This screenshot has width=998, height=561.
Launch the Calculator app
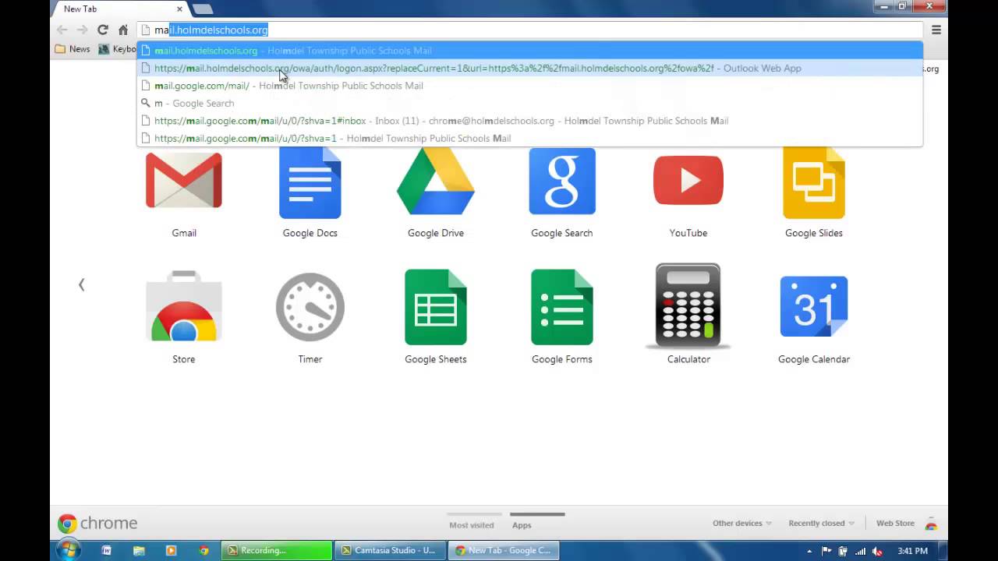click(x=688, y=305)
